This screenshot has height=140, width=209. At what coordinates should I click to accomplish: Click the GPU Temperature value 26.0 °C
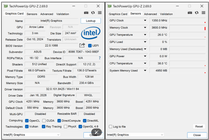click(x=159, y=35)
